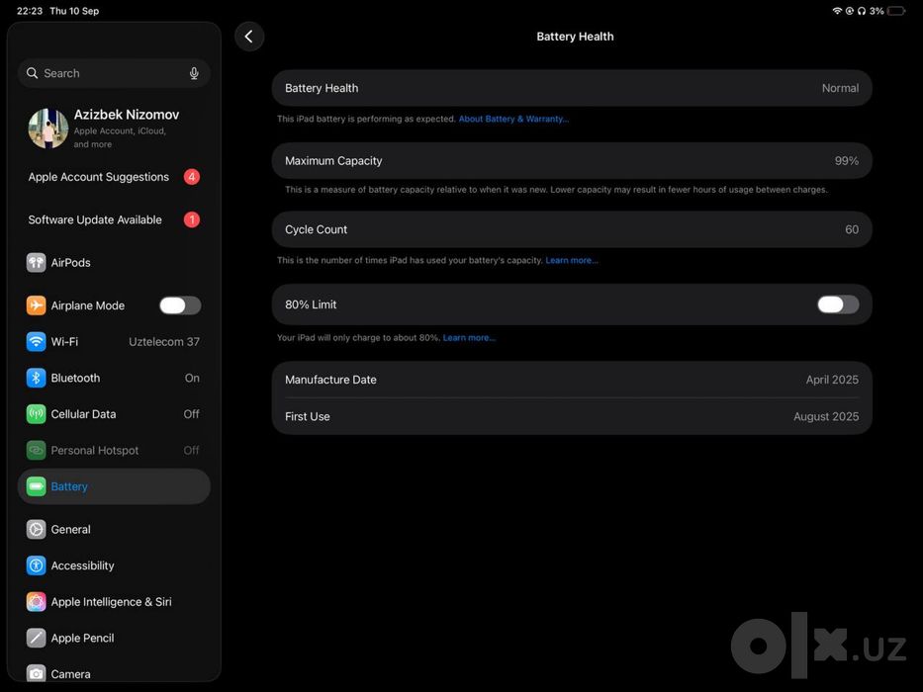Toggle the Airplane Mode switch

(x=180, y=305)
